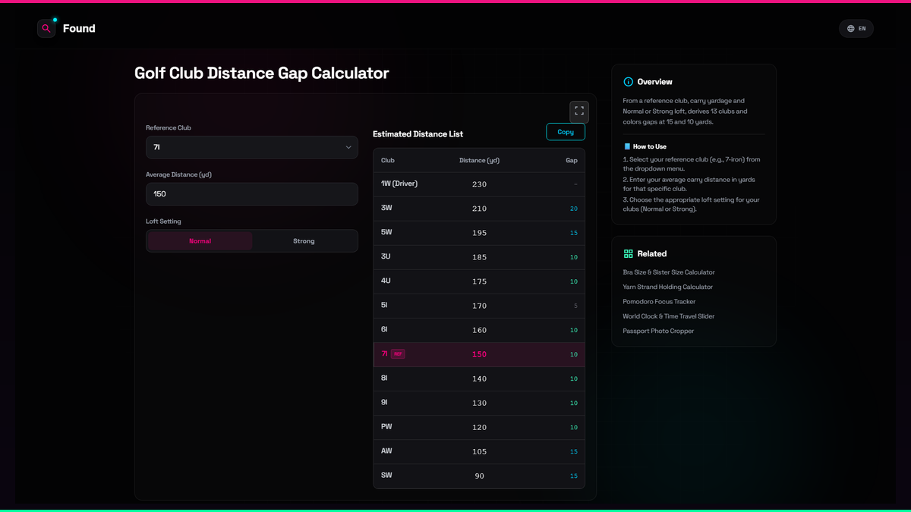Click the REF badge in 7I row

pyautogui.click(x=398, y=354)
